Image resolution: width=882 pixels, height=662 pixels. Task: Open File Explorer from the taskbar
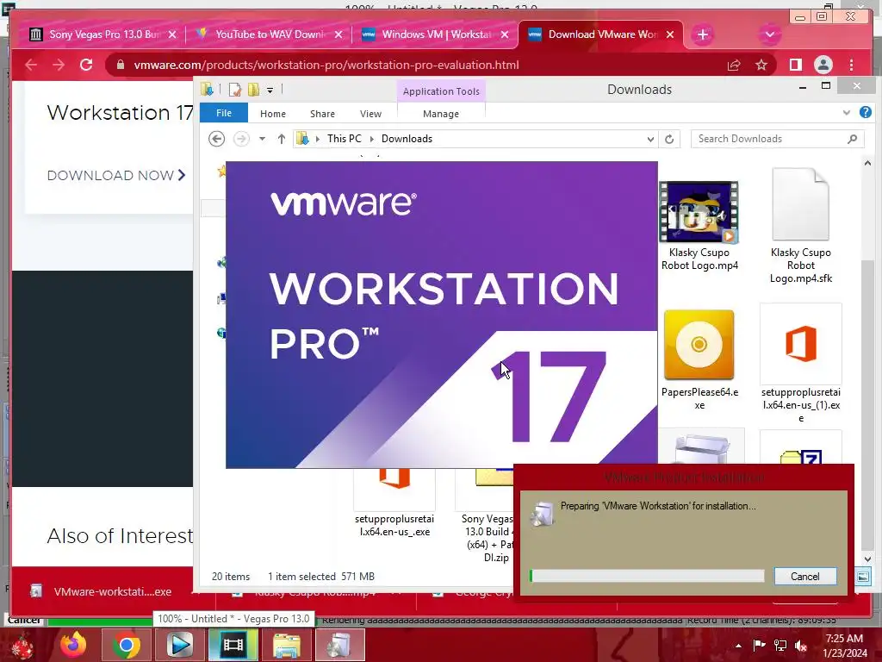tap(286, 645)
